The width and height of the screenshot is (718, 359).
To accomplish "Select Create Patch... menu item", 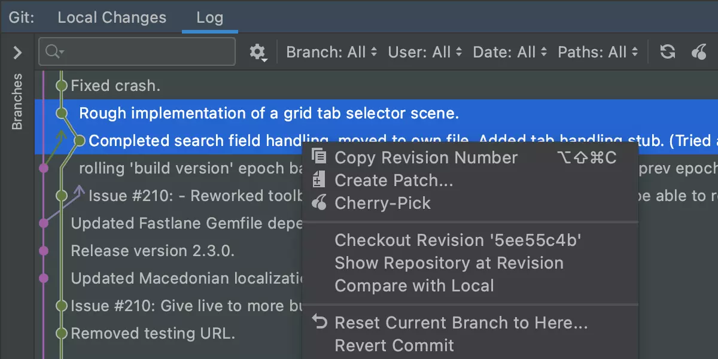I will click(394, 180).
